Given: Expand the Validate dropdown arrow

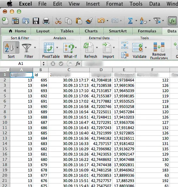Looking at the screenshot, I should click(146, 48).
